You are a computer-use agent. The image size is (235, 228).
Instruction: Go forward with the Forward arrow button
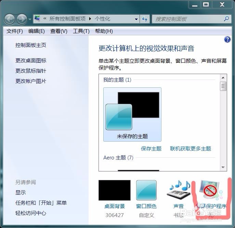[22, 19]
